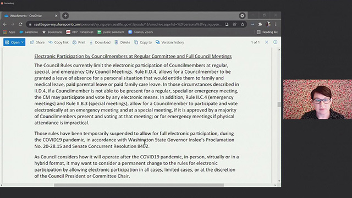Click Copy to in the toolbar
This screenshot has height=198, width=352.
(143, 42)
